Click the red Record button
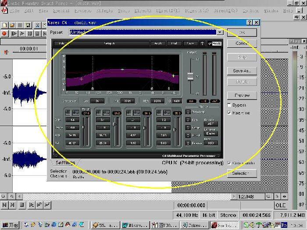Viewport: 307px width, 230px height. tap(4, 33)
